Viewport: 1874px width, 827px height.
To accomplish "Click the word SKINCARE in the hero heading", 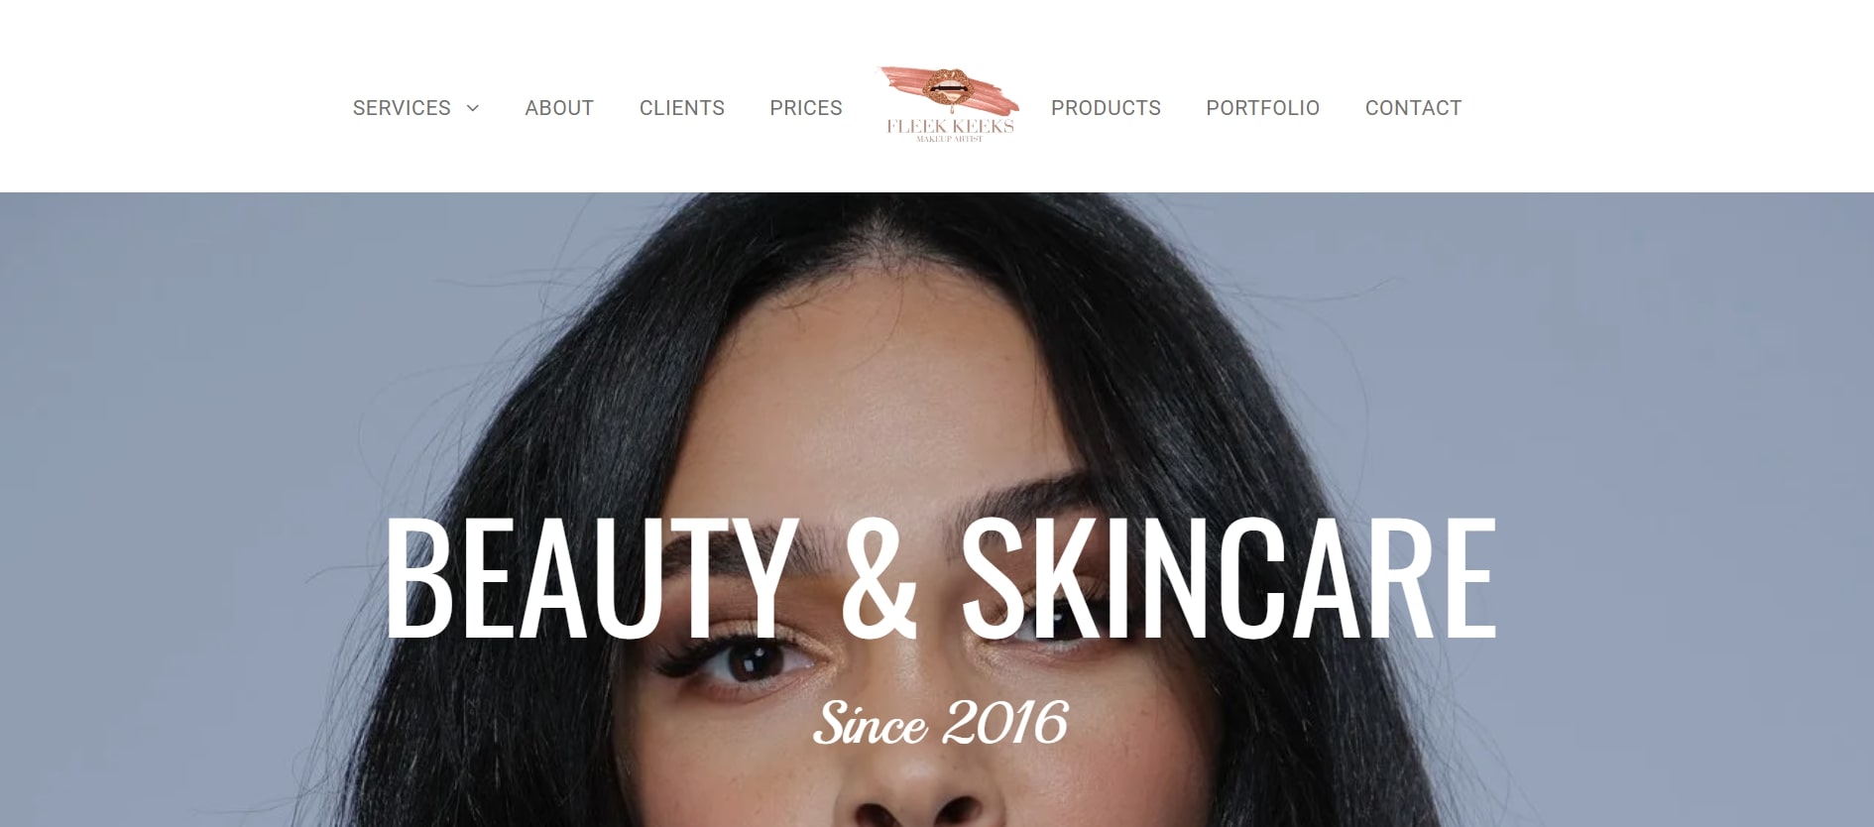I will (1229, 578).
